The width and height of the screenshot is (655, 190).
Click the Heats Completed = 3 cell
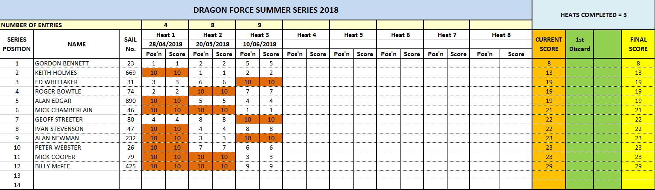click(x=593, y=15)
